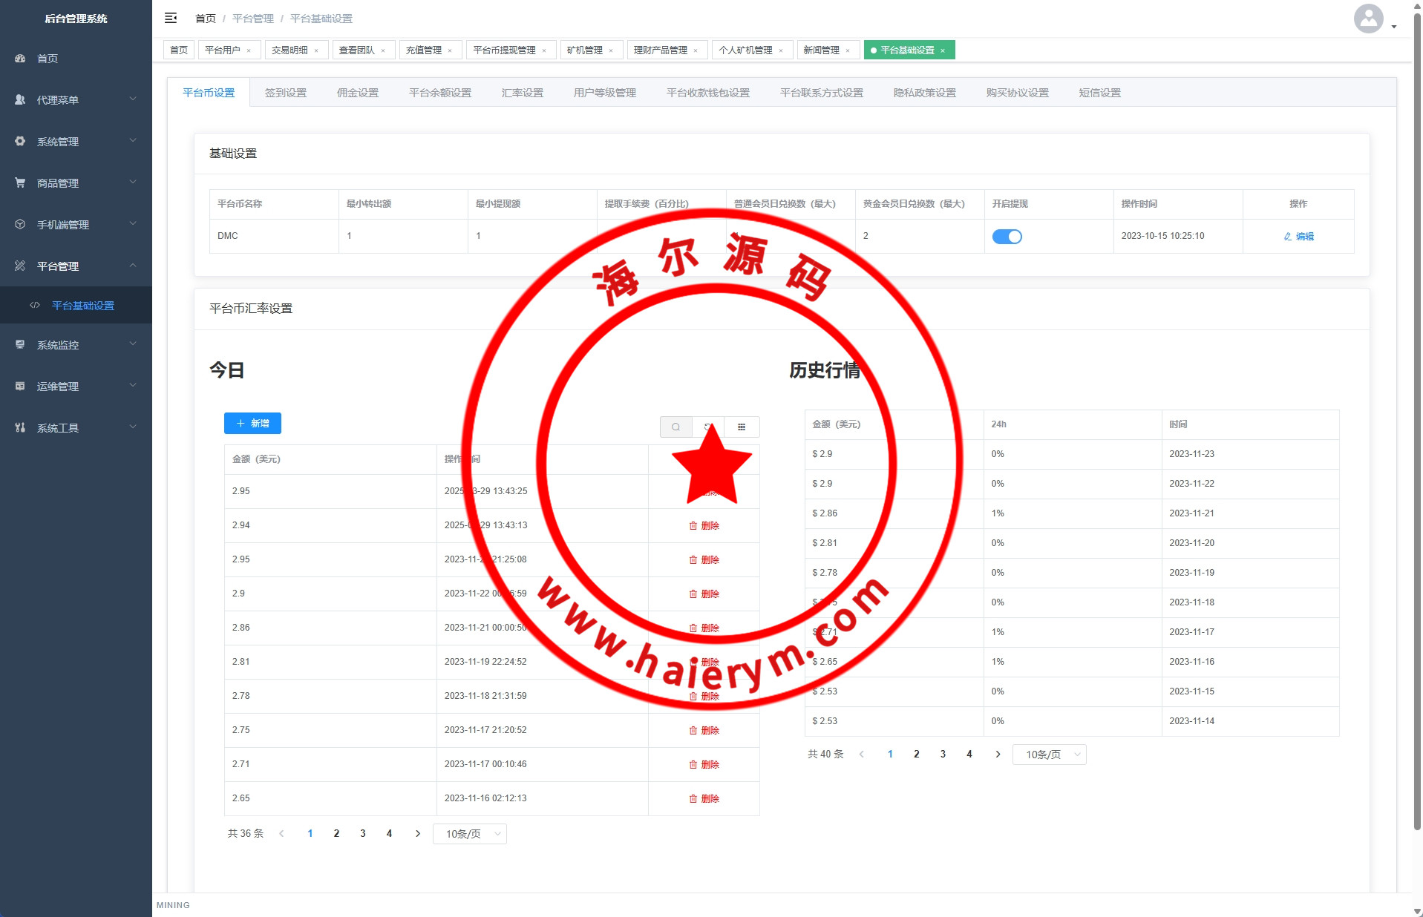
Task: Collapse the sidebar with the hamburger icon
Action: click(171, 18)
